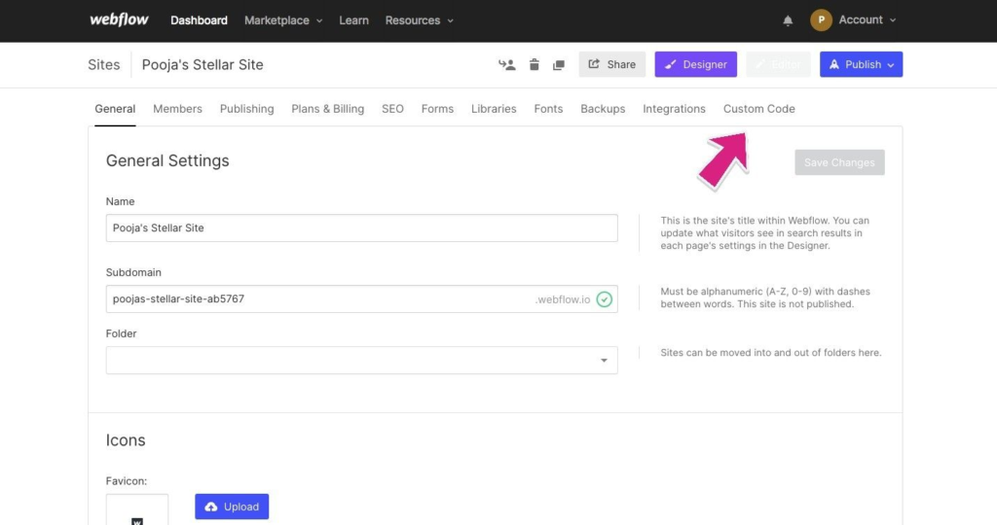
Task: Click the Favicon label
Action: point(126,481)
